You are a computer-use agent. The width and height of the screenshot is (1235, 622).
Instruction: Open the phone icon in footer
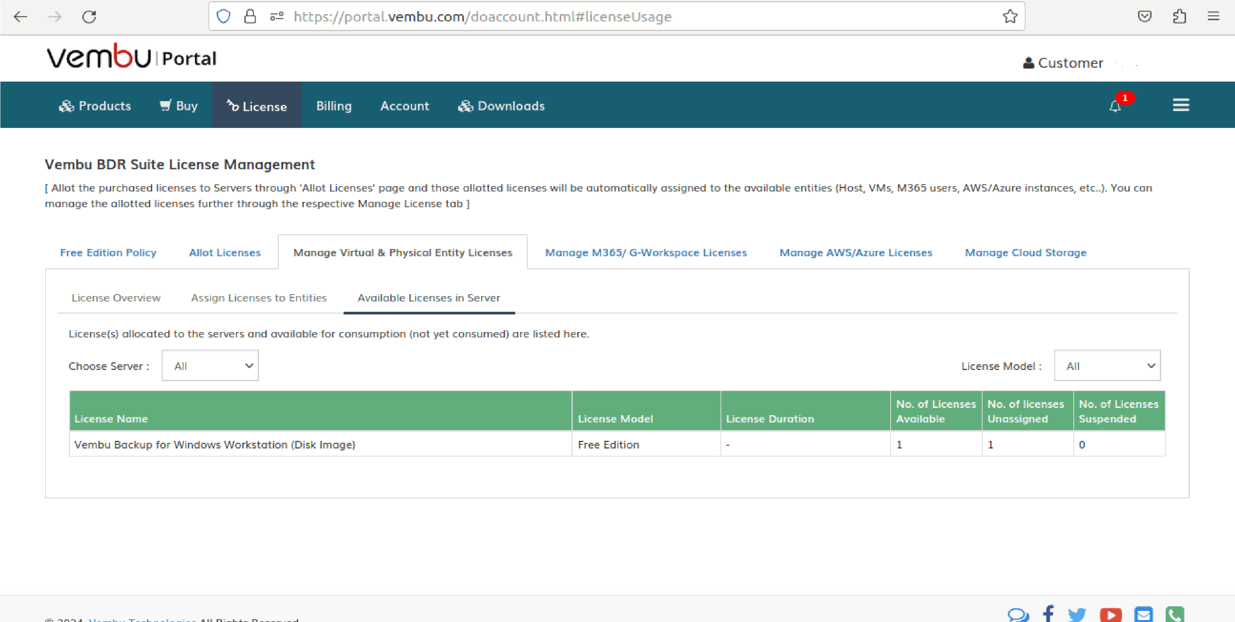pos(1174,614)
